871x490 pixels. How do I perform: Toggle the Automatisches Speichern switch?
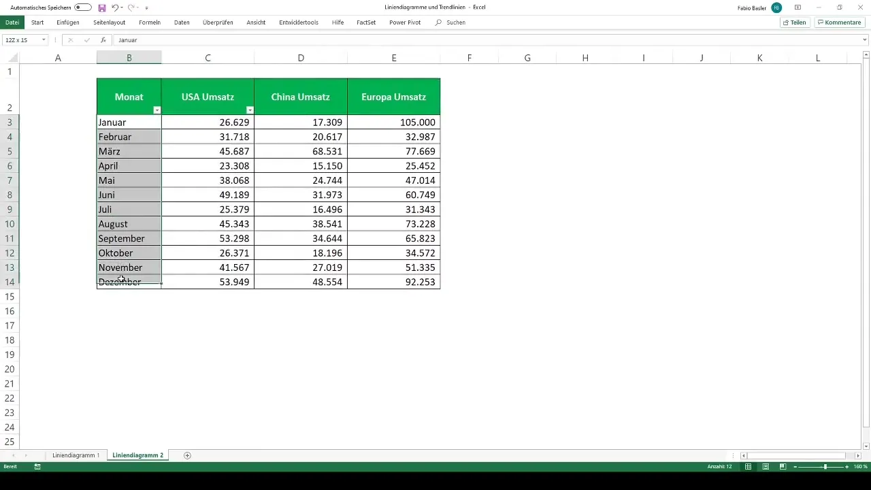coord(83,7)
